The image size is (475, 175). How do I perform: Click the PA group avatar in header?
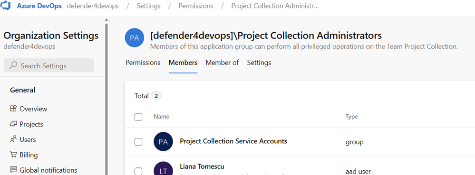tap(134, 38)
